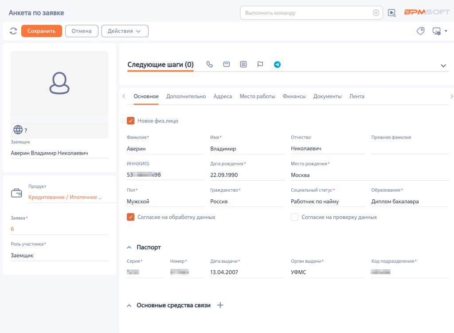The height and width of the screenshot is (333, 454).
Task: Open the Кредитование / Ипотечное product link
Action: [x=65, y=197]
